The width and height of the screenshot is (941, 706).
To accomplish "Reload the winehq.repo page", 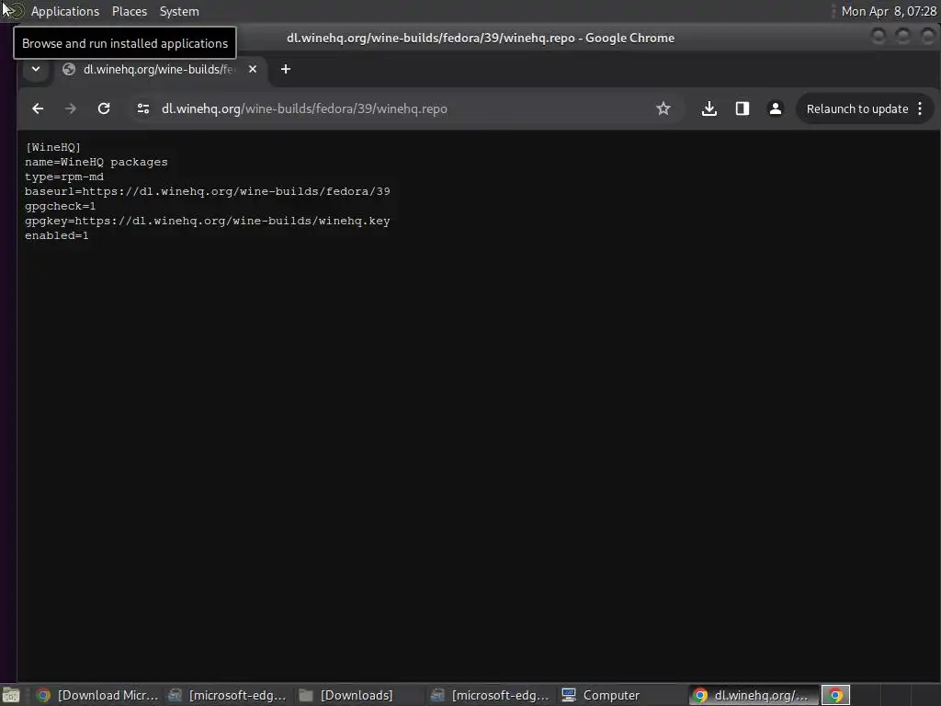I will [104, 108].
